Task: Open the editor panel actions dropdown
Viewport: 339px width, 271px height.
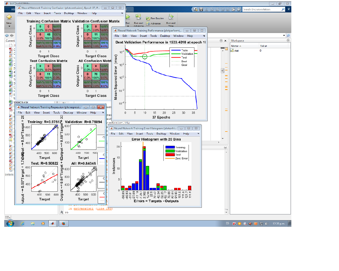Action: point(221,40)
